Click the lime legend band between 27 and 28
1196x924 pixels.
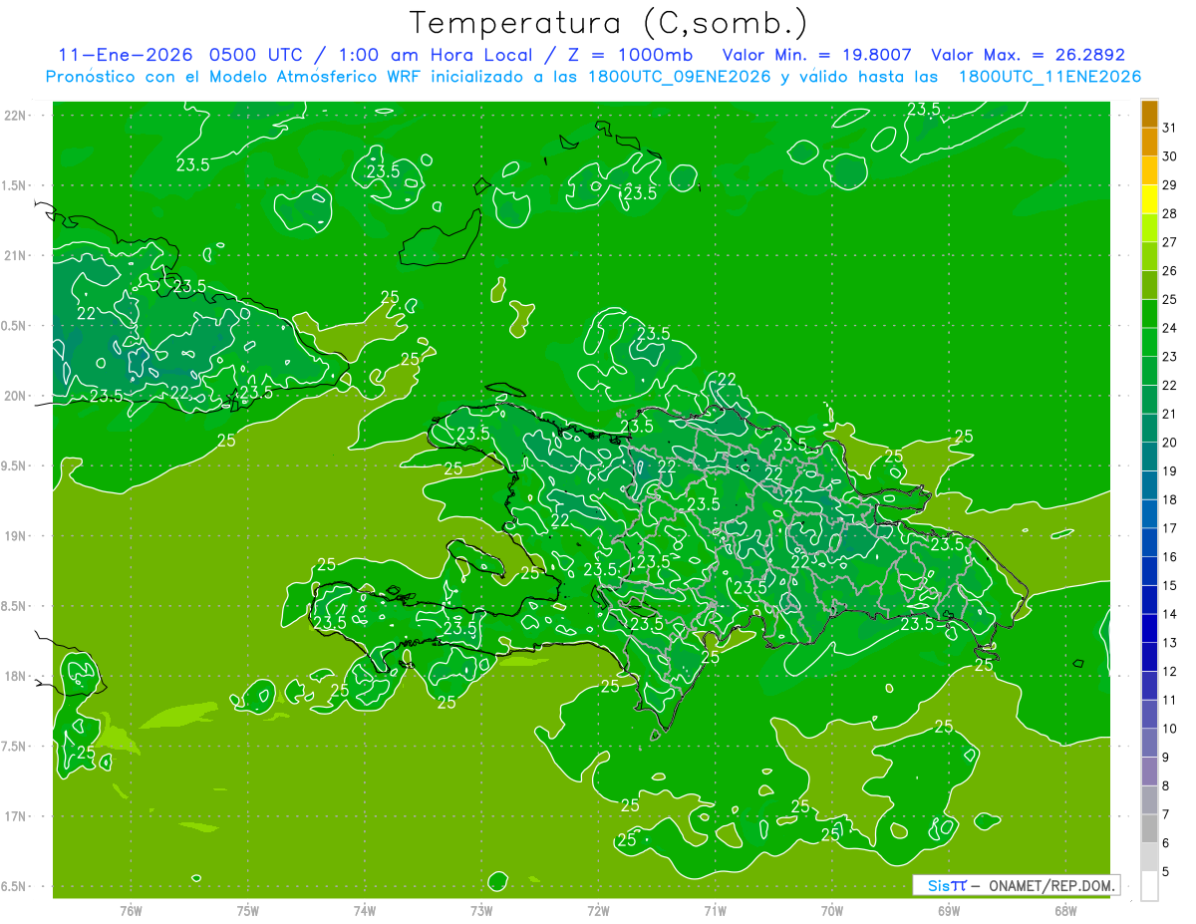[x=1149, y=228]
